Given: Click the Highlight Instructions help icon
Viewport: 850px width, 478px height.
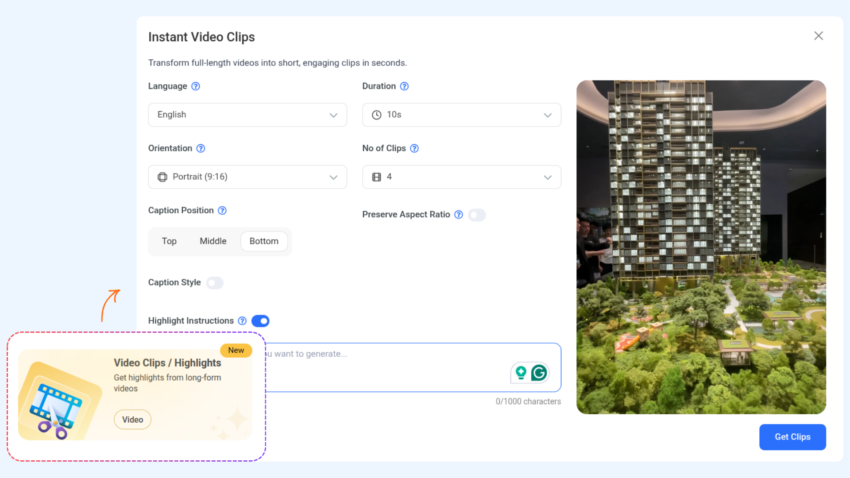Looking at the screenshot, I should click(x=242, y=321).
